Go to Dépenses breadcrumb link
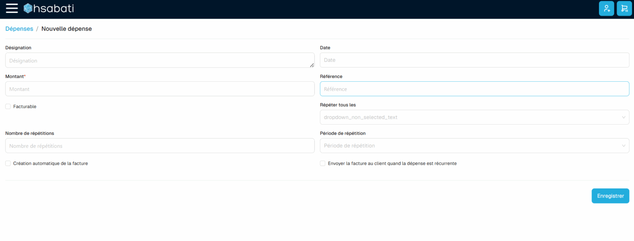634x241 pixels. 19,29
